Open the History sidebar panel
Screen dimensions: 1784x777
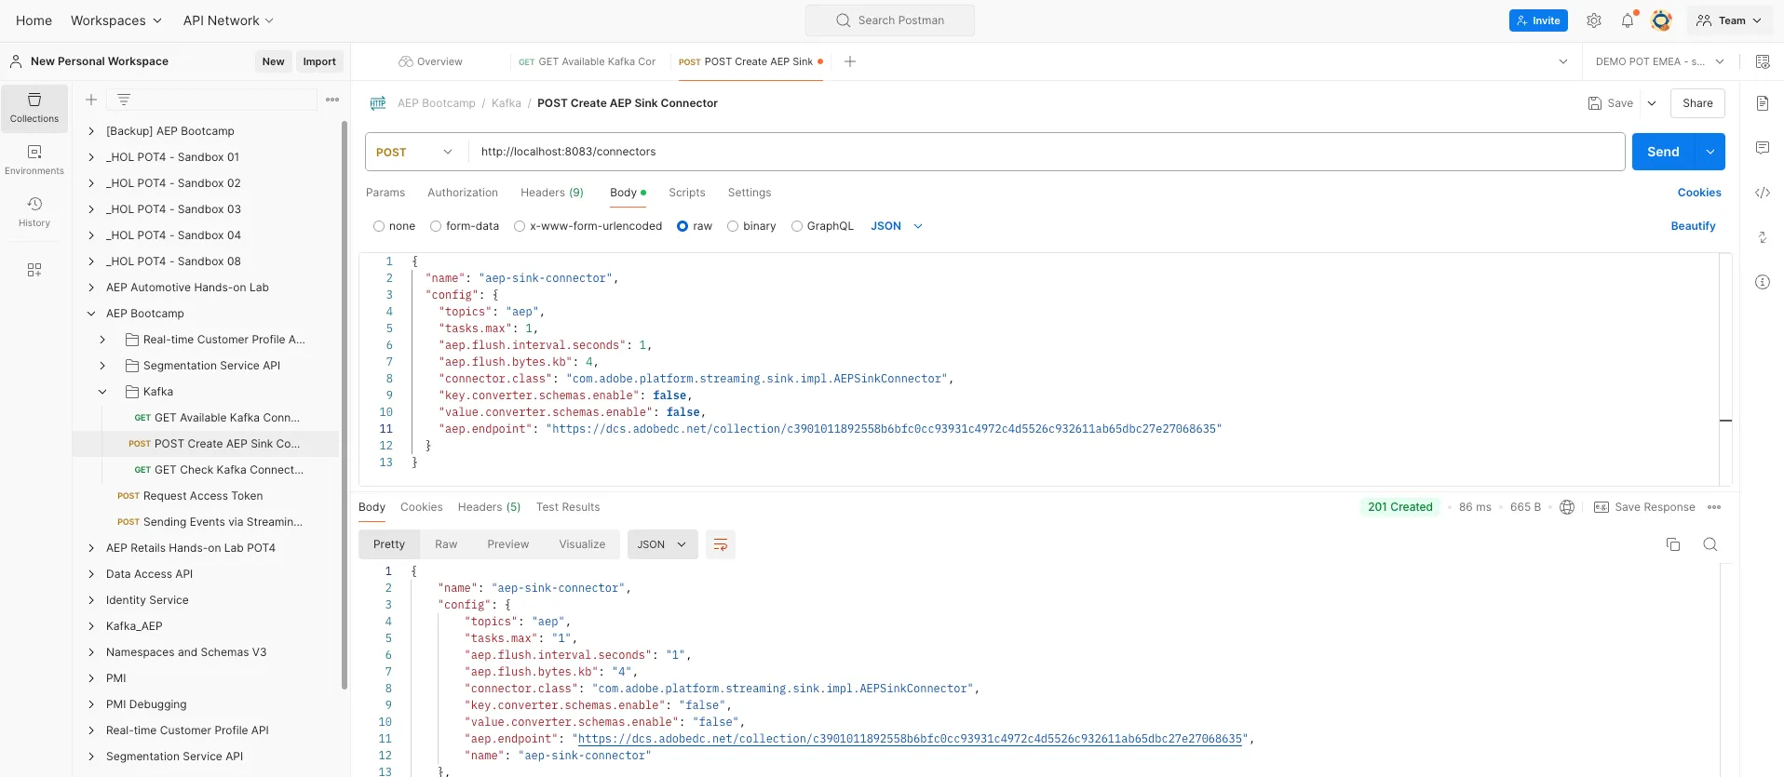[34, 212]
